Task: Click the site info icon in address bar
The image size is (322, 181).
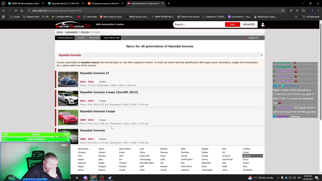Action: click(x=29, y=11)
